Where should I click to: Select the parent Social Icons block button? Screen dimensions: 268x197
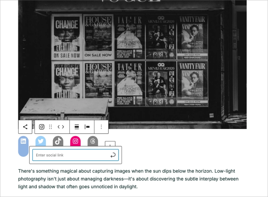(x=25, y=127)
